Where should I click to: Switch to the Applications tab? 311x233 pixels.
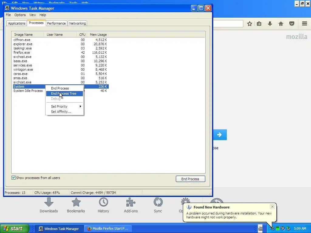(17, 23)
